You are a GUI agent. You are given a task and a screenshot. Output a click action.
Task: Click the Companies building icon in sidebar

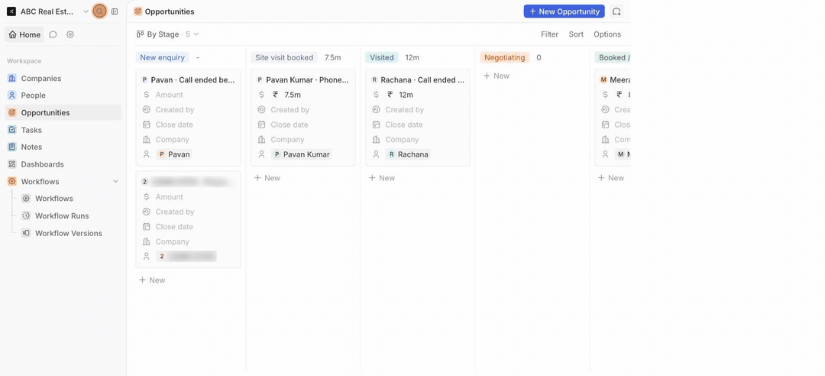12,78
